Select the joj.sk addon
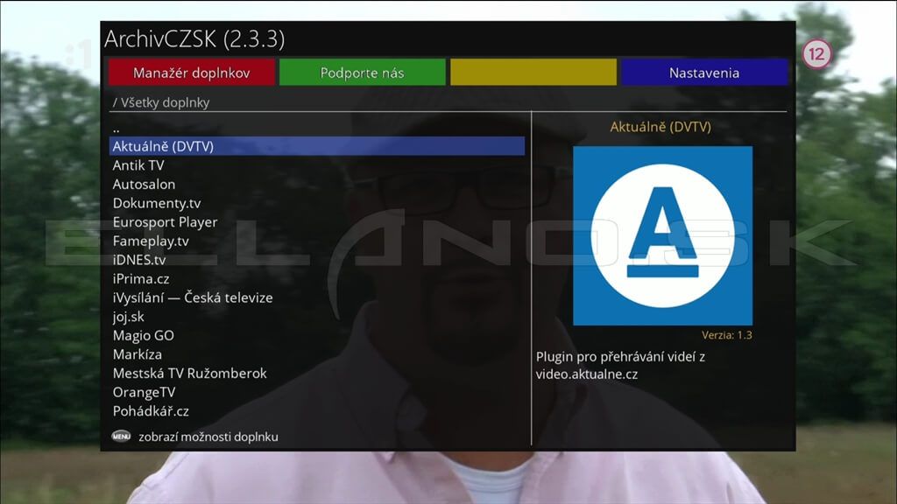The width and height of the screenshot is (897, 504). coord(128,317)
